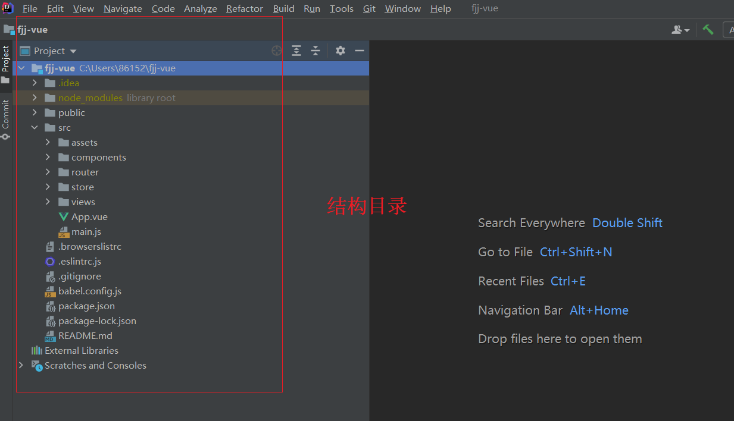Select main.js in the project tree

pyautogui.click(x=86, y=232)
